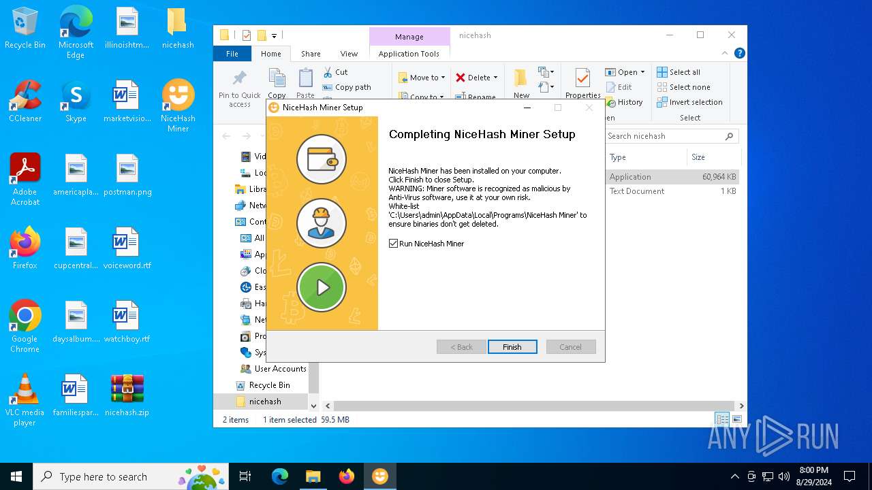The width and height of the screenshot is (872, 490).
Task: Show hidden system tray icons chevron
Action: [x=734, y=476]
